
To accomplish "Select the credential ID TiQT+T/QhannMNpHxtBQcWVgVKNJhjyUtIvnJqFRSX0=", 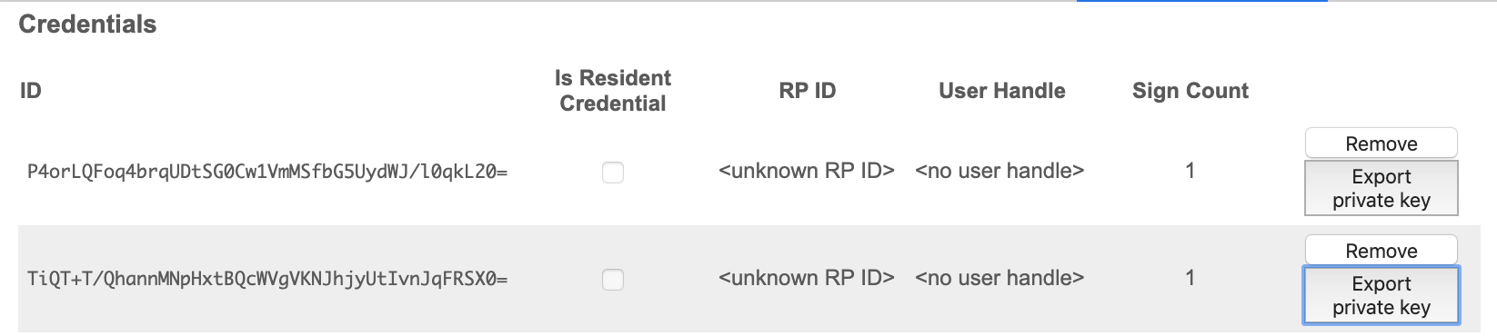I will (x=267, y=279).
